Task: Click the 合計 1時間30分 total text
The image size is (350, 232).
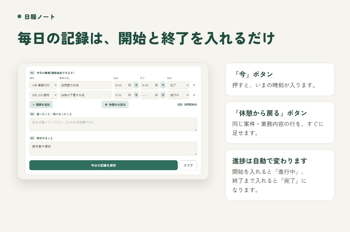Action: pyautogui.click(x=187, y=105)
